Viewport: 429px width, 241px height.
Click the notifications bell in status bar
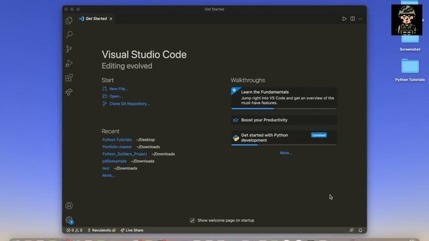point(361,230)
